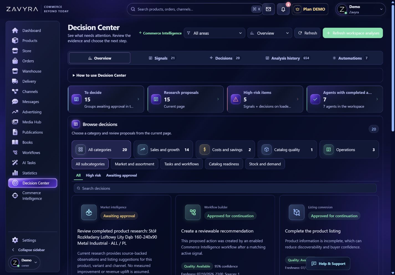Open the Dashboard home icon
Viewport: 395px width, 275px height.
click(15, 31)
